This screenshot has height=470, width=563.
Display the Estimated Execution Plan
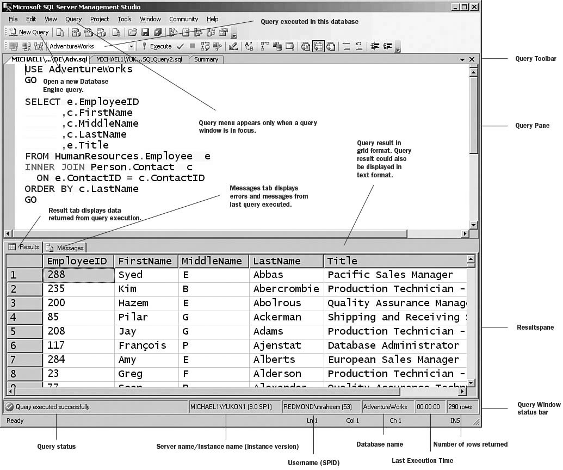pyautogui.click(x=205, y=46)
